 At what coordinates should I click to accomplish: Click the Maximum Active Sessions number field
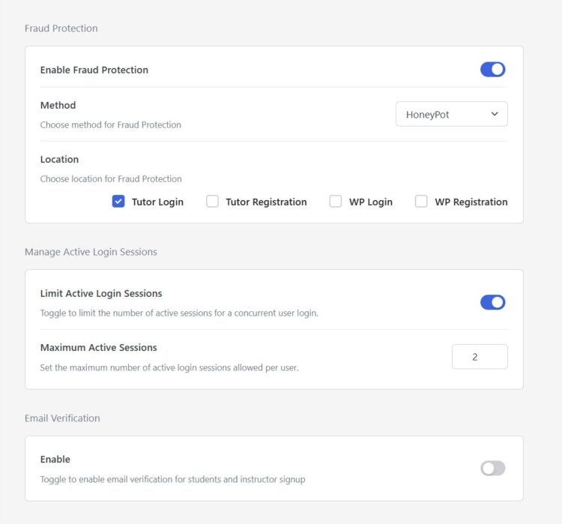tap(479, 357)
